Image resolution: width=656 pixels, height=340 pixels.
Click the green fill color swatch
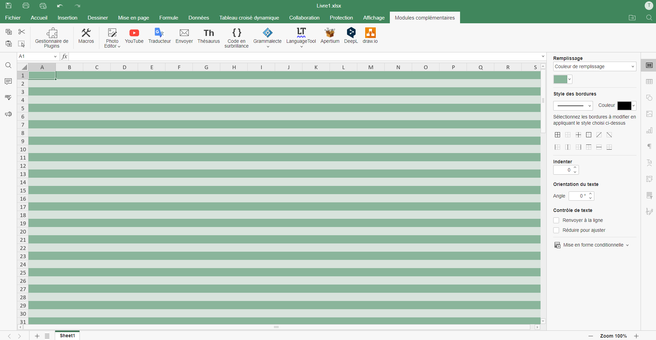[560, 79]
